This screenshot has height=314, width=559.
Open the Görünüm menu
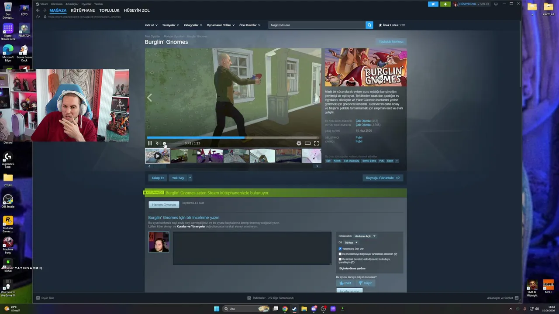point(57,4)
